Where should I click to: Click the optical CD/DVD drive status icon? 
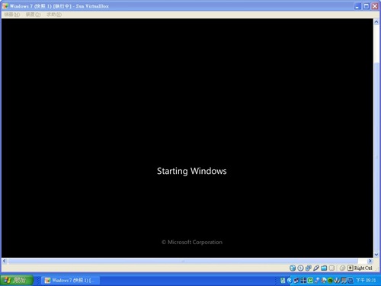300,268
